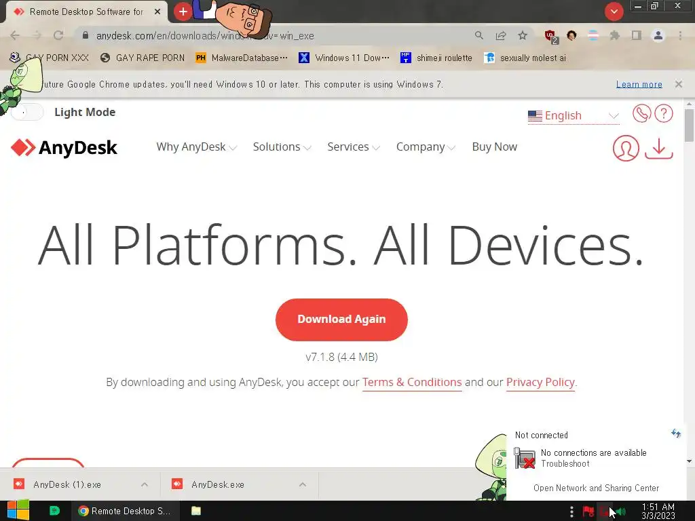
Task: Open the Terms & Conditions link
Action: tap(412, 383)
